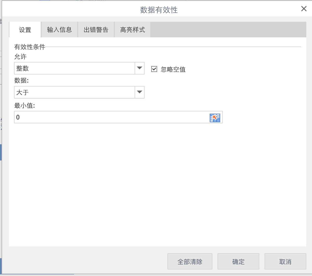The height and width of the screenshot is (276, 312).
Task: Open the 高亮样式 tab
Action: point(133,30)
